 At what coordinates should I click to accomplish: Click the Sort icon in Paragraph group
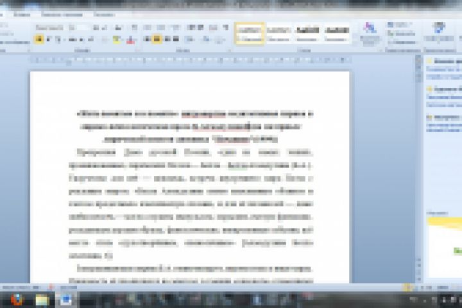pos(213,28)
